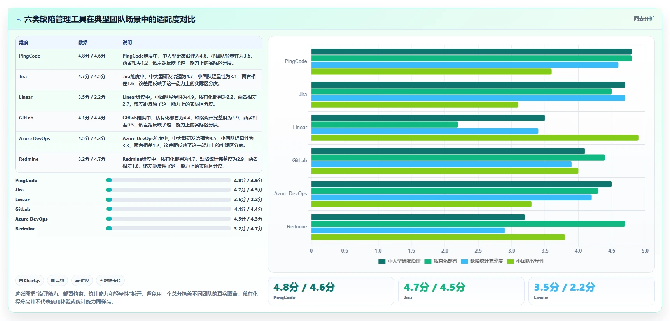Select the Chart.js tag

pos(30,281)
